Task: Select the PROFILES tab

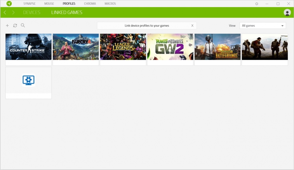Action: click(69, 4)
